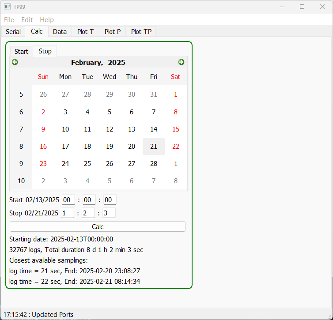Click the TP99 application icon in title bar
Viewport: 333px width, 320px height.
click(x=7, y=7)
